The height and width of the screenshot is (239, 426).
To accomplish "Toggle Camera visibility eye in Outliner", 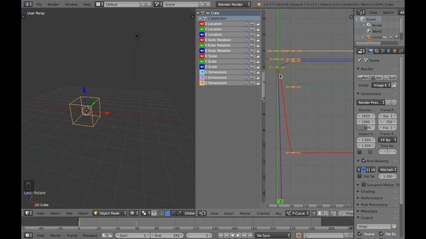I will pos(385,37).
